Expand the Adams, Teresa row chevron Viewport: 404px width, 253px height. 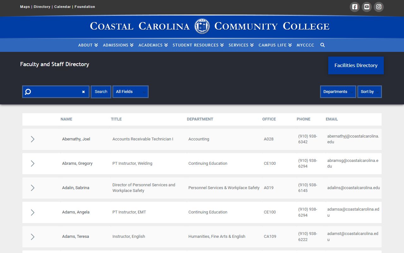point(33,237)
